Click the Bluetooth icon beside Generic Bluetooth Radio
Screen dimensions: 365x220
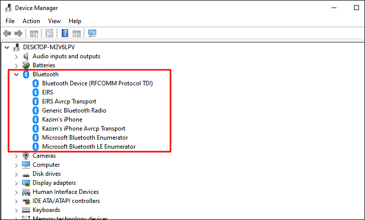[x=36, y=111]
